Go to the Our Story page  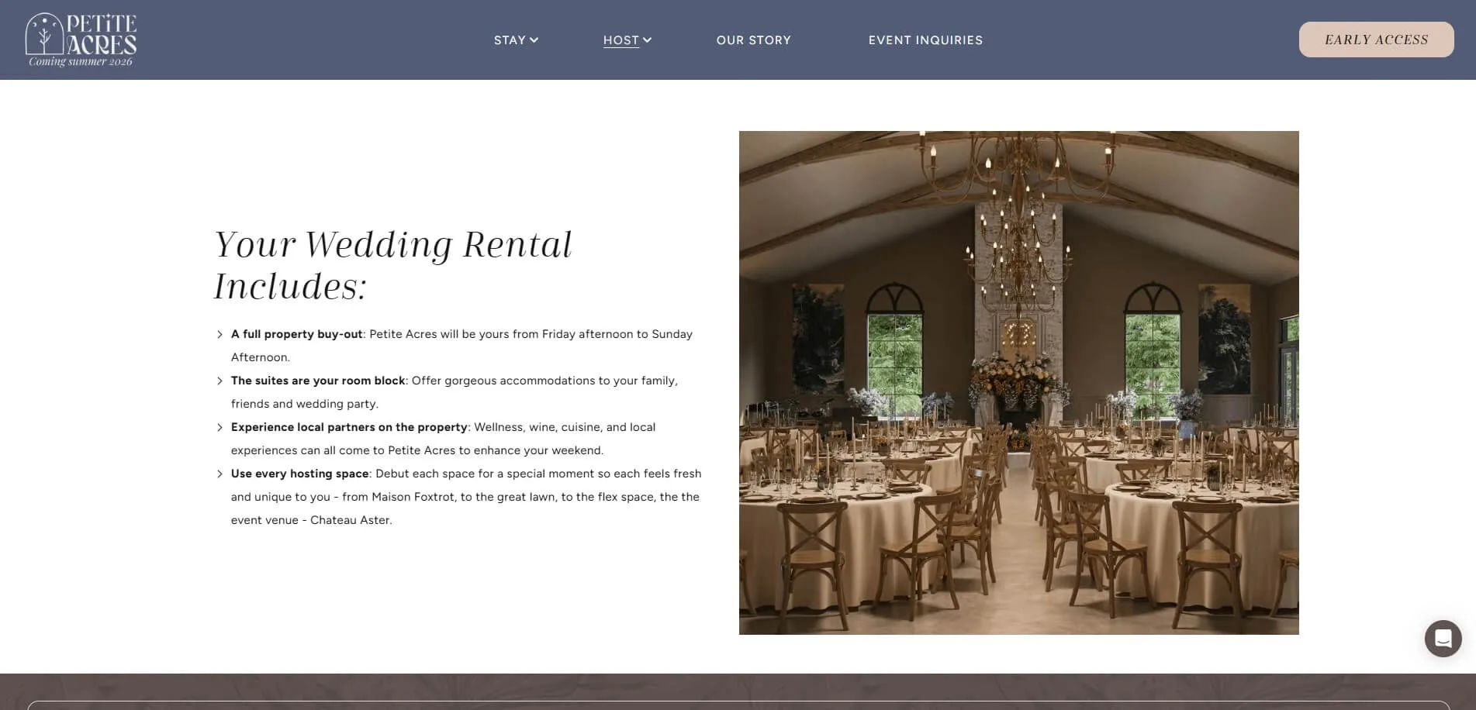click(x=753, y=40)
